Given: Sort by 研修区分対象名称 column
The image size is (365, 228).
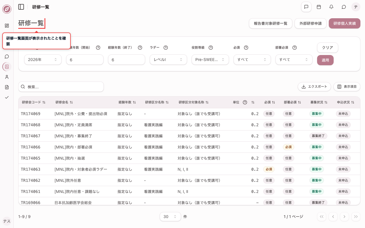Looking at the screenshot, I should coord(194,102).
